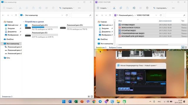Click Rename icon in VIDEO YOUTUBE window toolbar
Screen dimensions: 188x105
click(x=134, y=8)
